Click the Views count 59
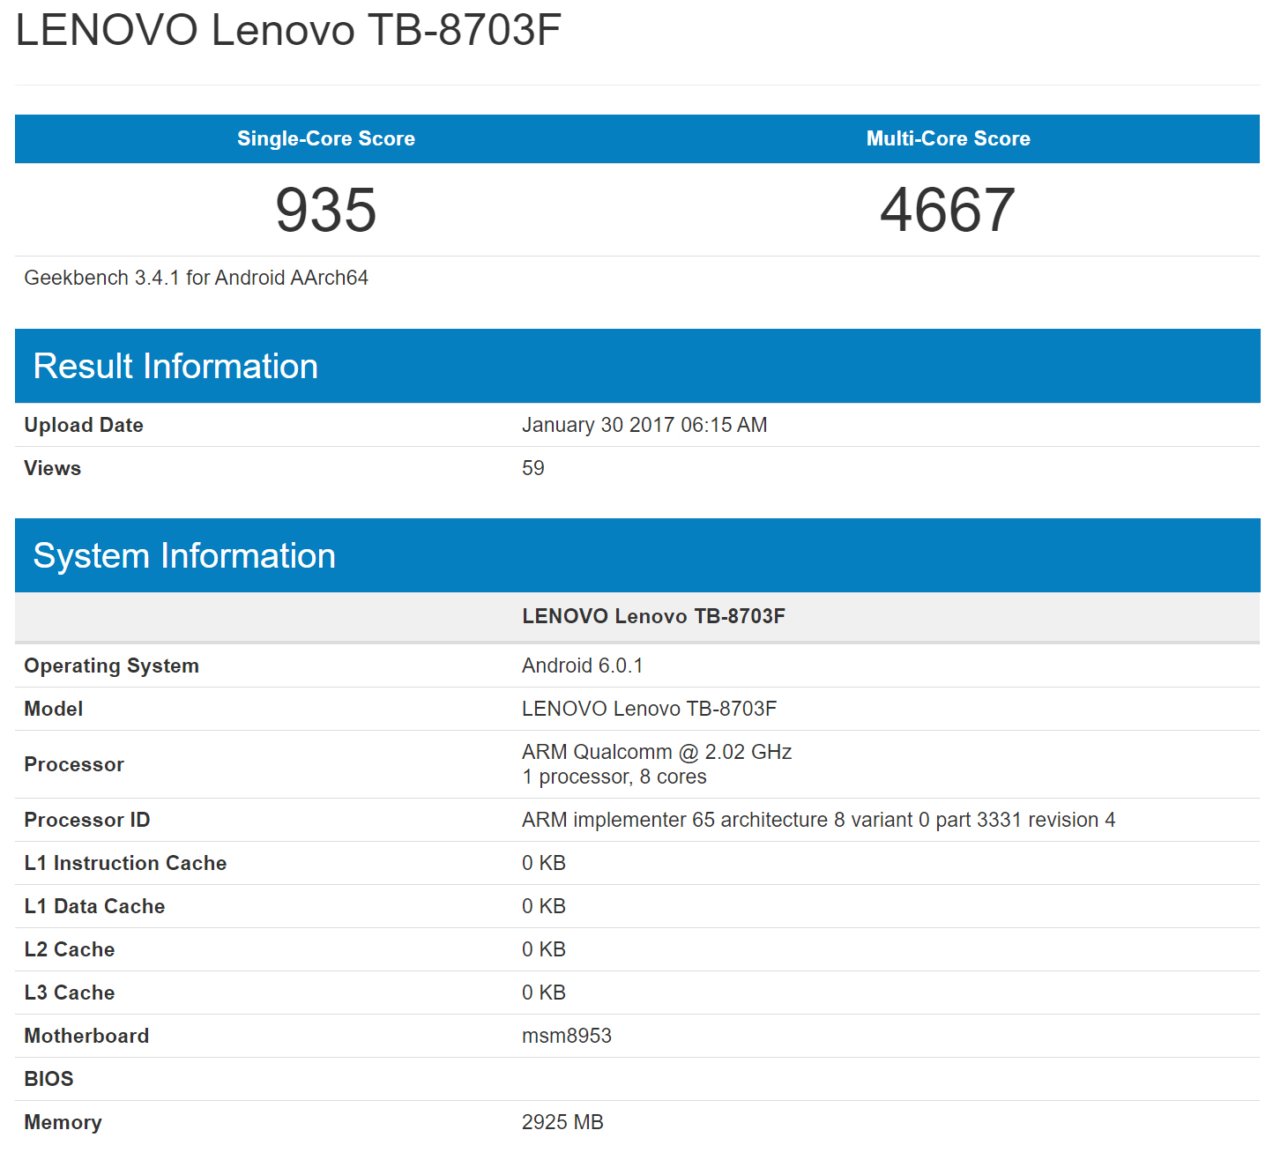 click(533, 468)
